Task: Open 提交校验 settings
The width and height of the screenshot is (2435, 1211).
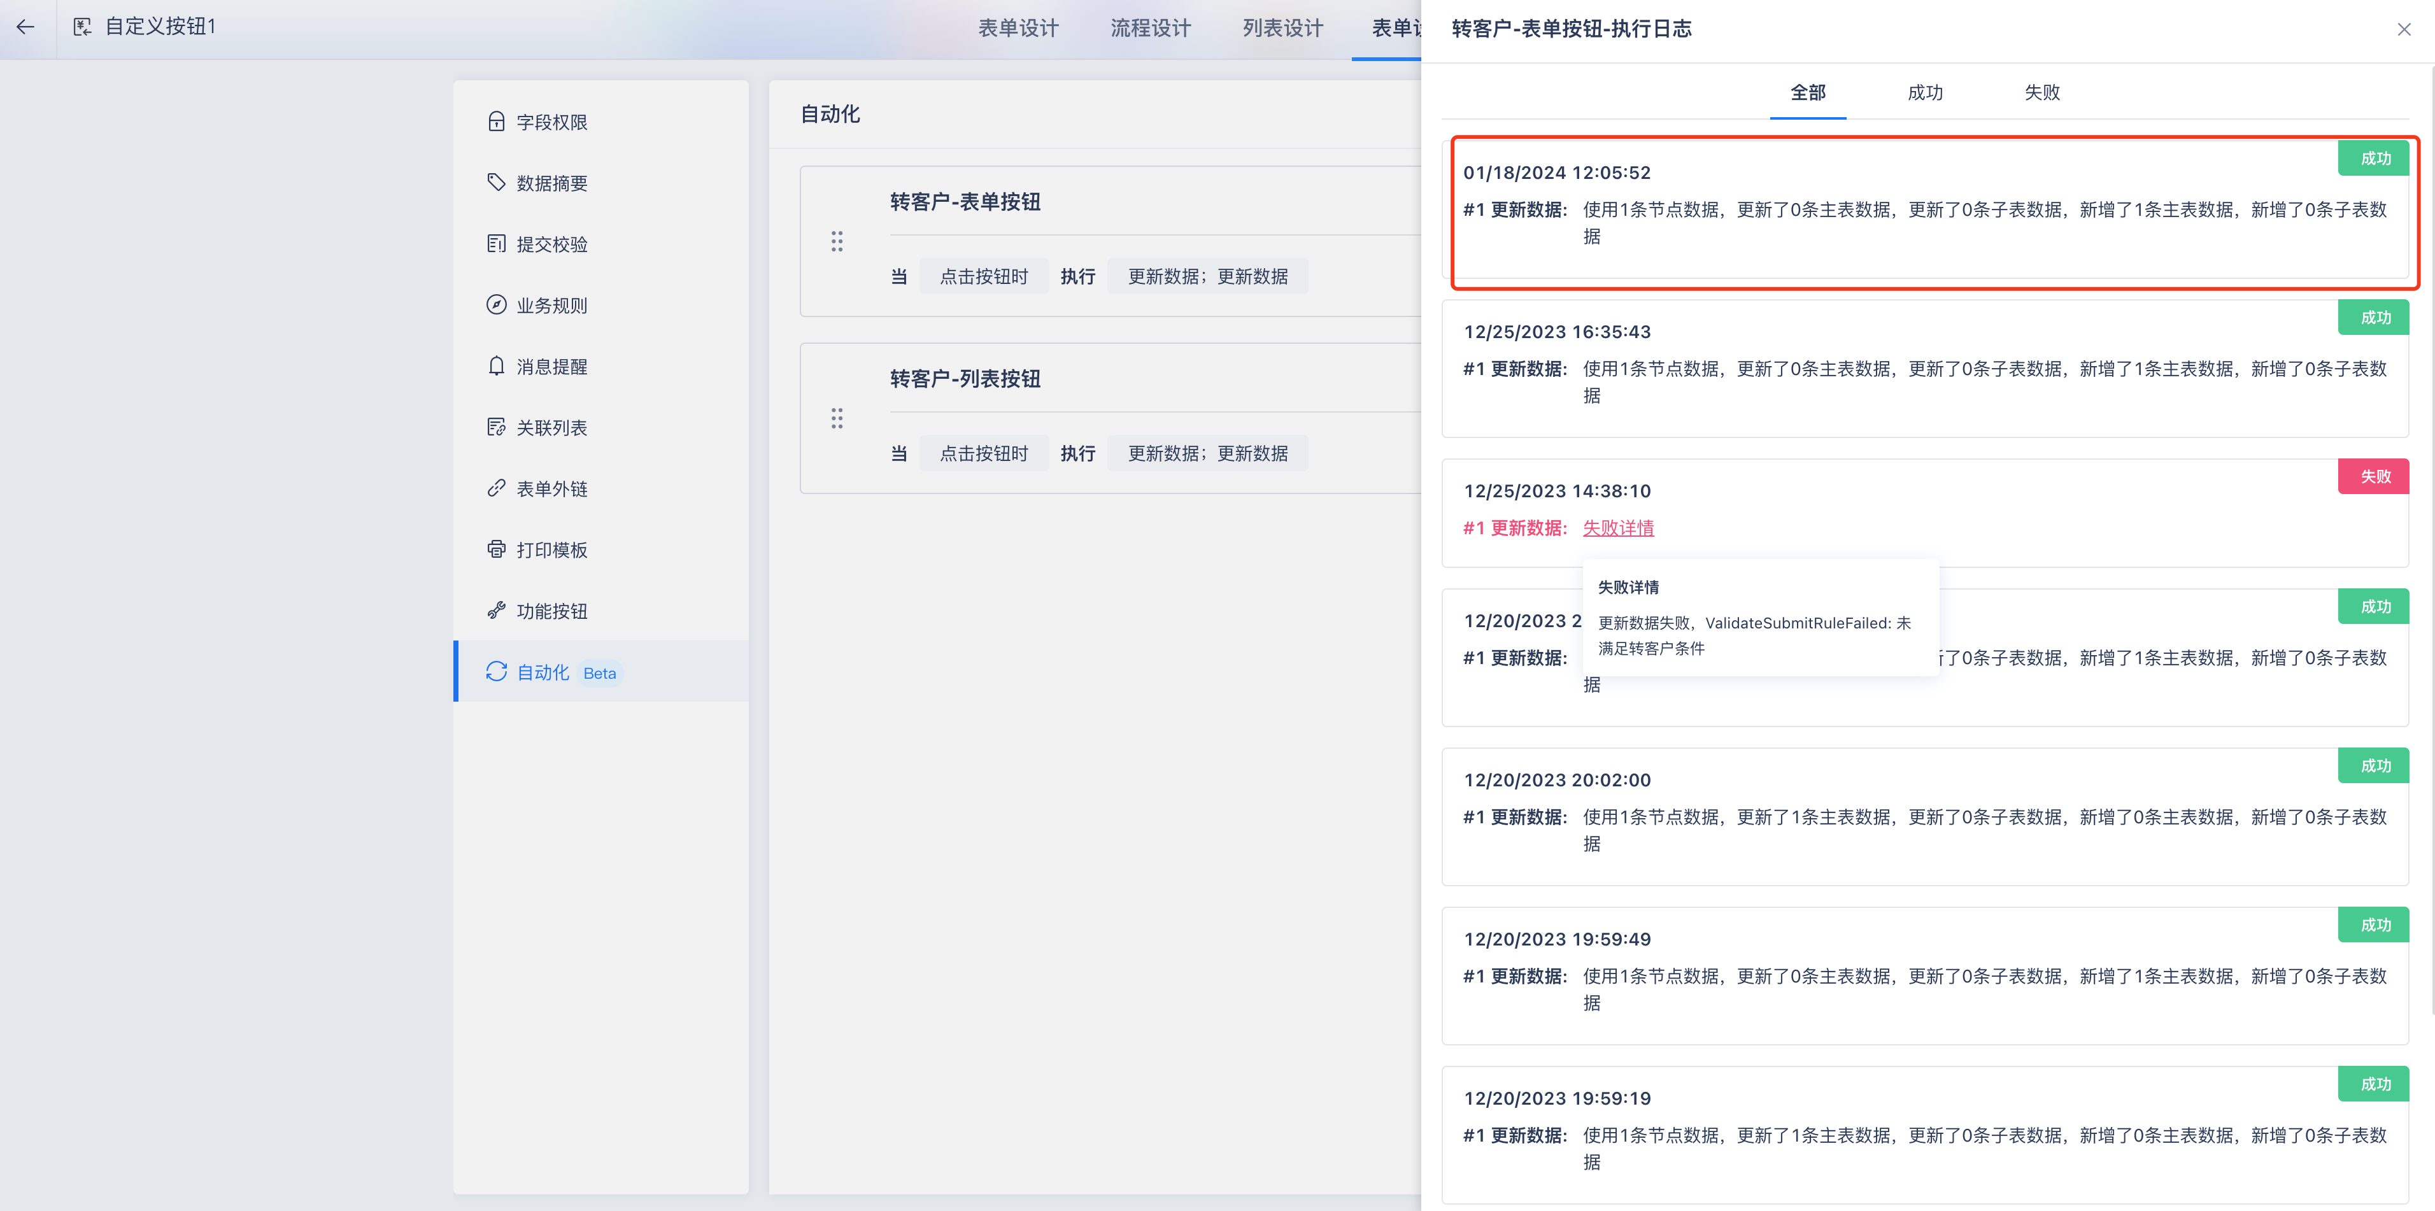Action: coord(601,244)
